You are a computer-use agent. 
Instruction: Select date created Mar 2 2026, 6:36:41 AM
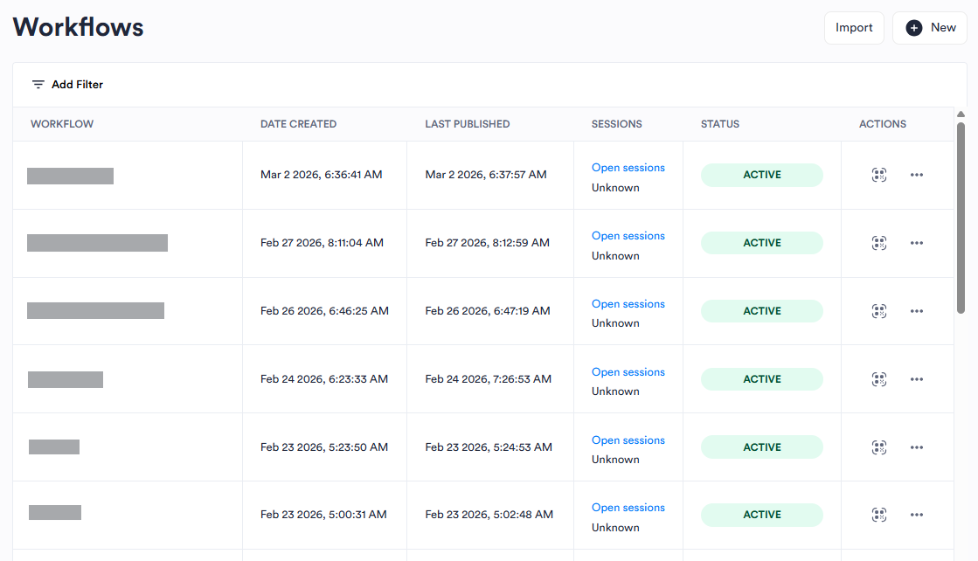coord(322,175)
